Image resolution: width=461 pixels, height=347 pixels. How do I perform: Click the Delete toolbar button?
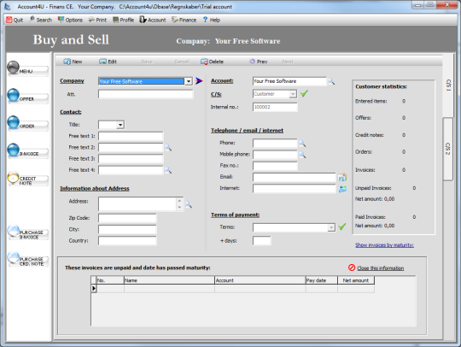[212, 62]
